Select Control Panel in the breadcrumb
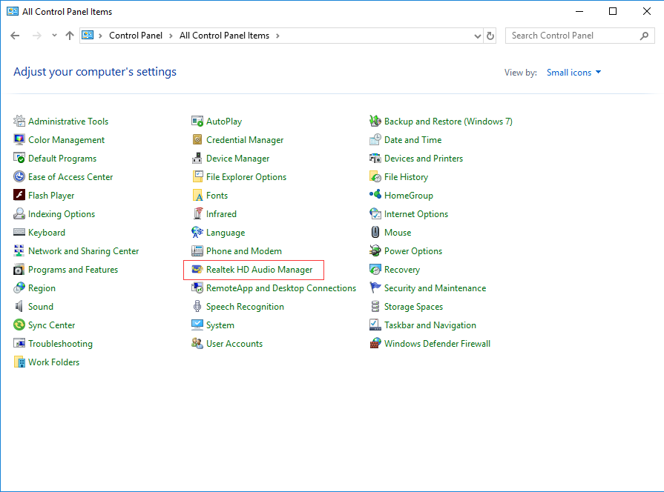The image size is (664, 492). 136,36
